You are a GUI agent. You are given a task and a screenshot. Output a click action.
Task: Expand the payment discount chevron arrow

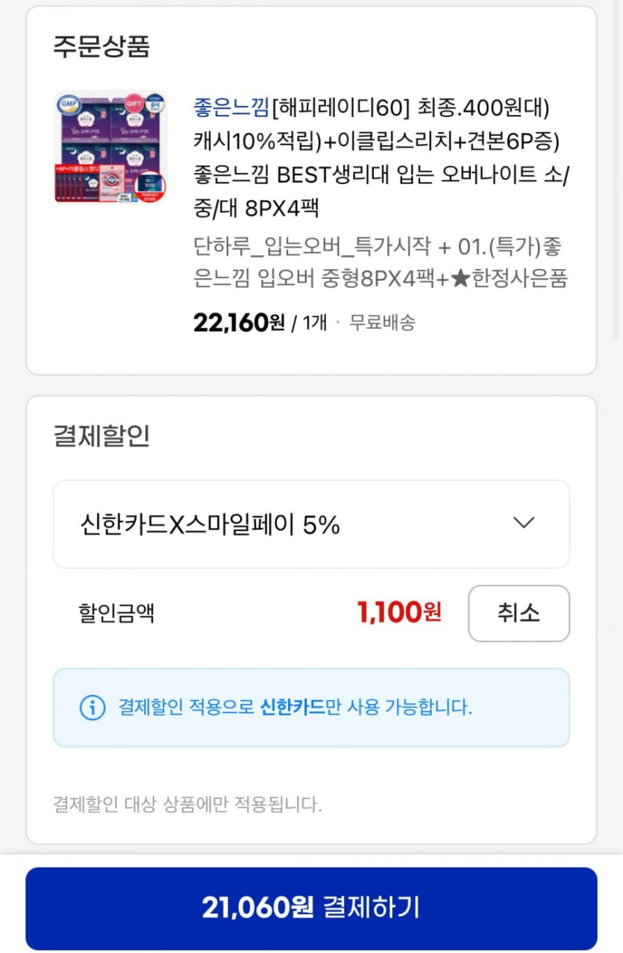(524, 523)
